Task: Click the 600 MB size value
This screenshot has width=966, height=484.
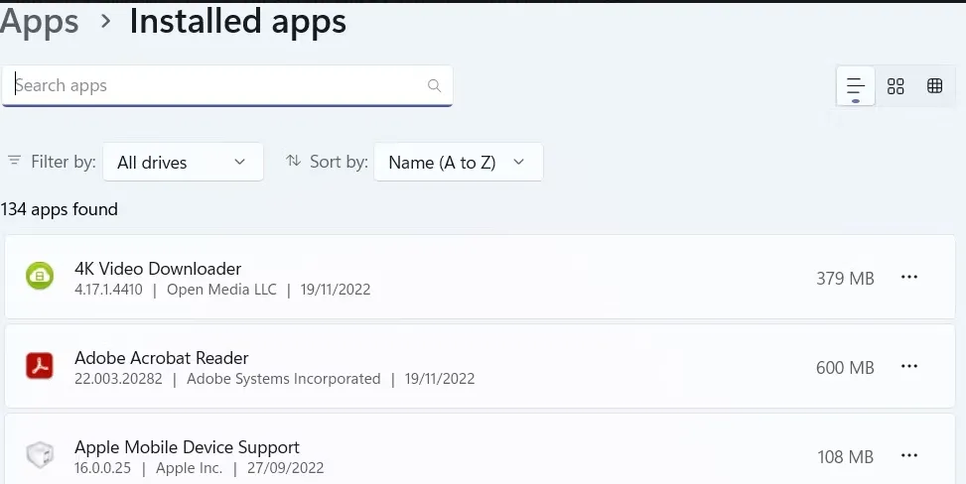Action: [845, 368]
